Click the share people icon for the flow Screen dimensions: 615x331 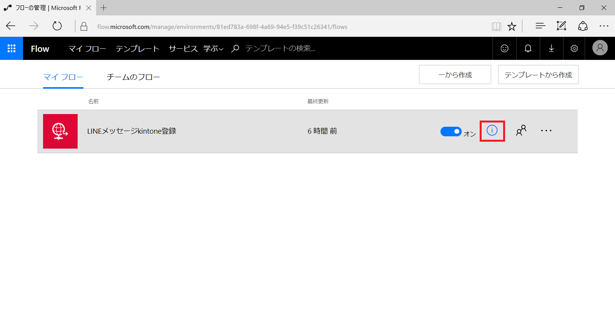point(521,131)
